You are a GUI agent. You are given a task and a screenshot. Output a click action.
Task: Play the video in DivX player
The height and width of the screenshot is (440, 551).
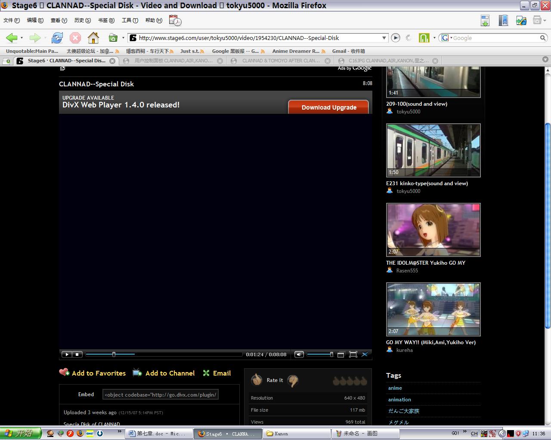[x=66, y=354]
